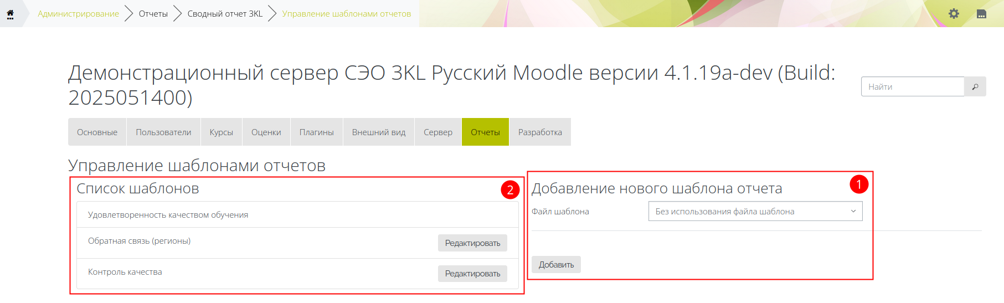Open Сводный отчет 3KL breadcrumb
Image resolution: width=1004 pixels, height=303 pixels.
[225, 14]
